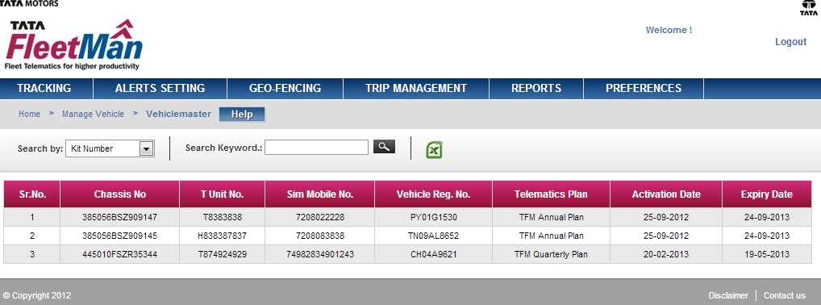821x305 pixels.
Task: Open the Contact us footer link
Action: 785,295
